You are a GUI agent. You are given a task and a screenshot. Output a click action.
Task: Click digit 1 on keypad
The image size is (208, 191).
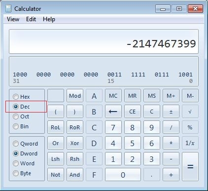click(x=113, y=159)
